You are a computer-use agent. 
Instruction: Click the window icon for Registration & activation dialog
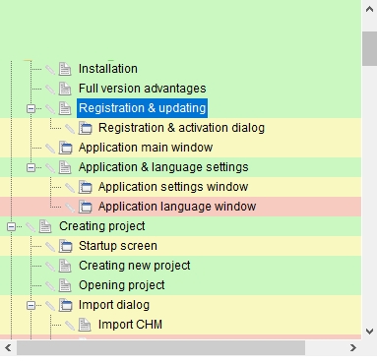(86, 128)
